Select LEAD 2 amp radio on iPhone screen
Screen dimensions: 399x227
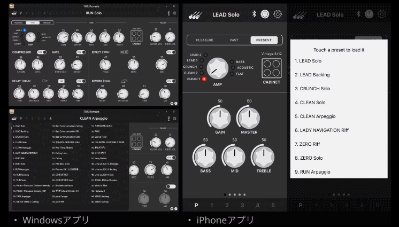(x=205, y=54)
